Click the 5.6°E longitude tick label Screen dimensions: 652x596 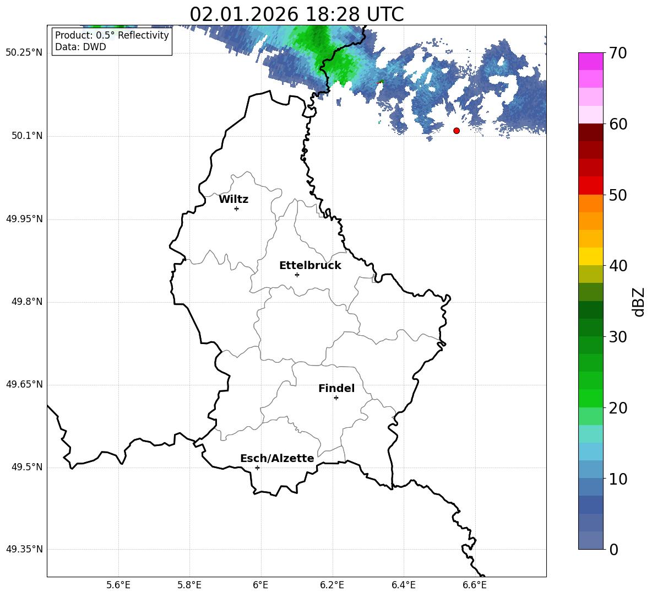pos(118,585)
